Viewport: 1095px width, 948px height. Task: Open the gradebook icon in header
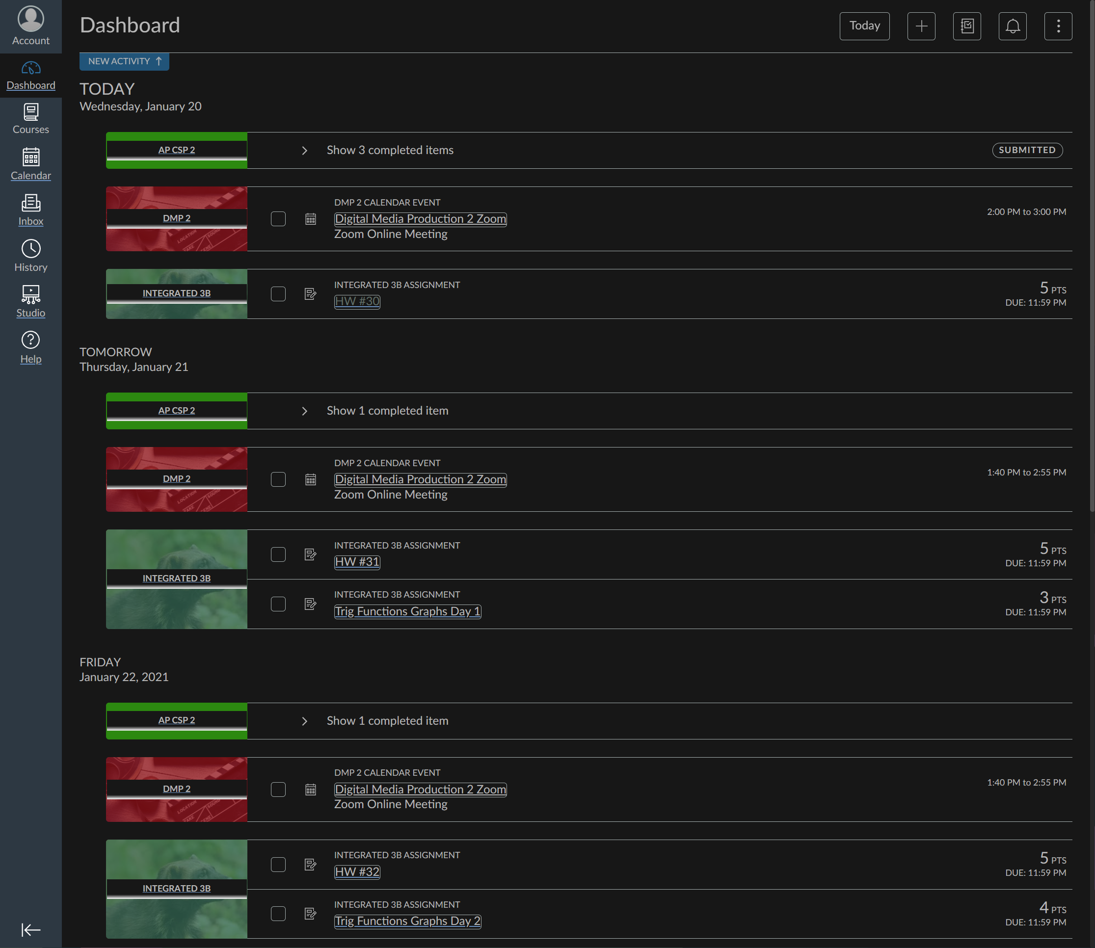tap(966, 26)
